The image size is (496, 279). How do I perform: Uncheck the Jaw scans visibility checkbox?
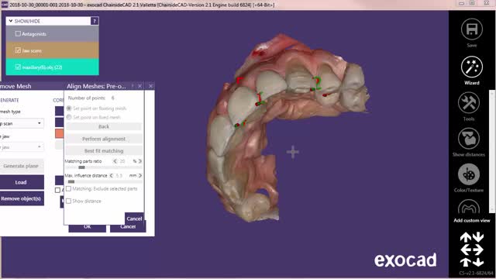coord(18,50)
